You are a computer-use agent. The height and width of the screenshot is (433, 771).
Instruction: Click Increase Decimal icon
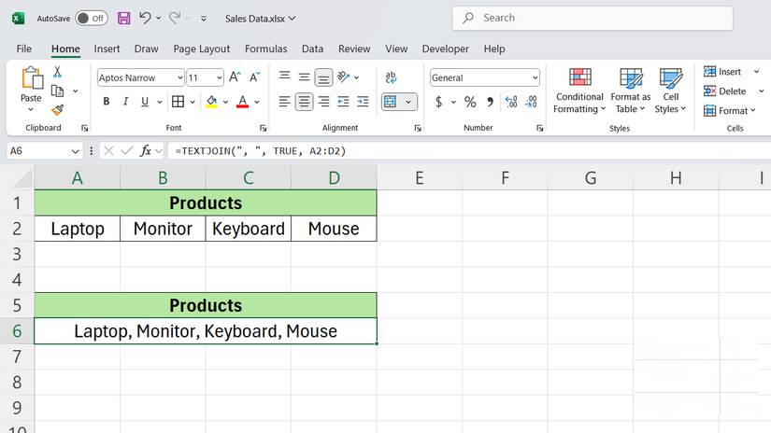[x=511, y=102]
